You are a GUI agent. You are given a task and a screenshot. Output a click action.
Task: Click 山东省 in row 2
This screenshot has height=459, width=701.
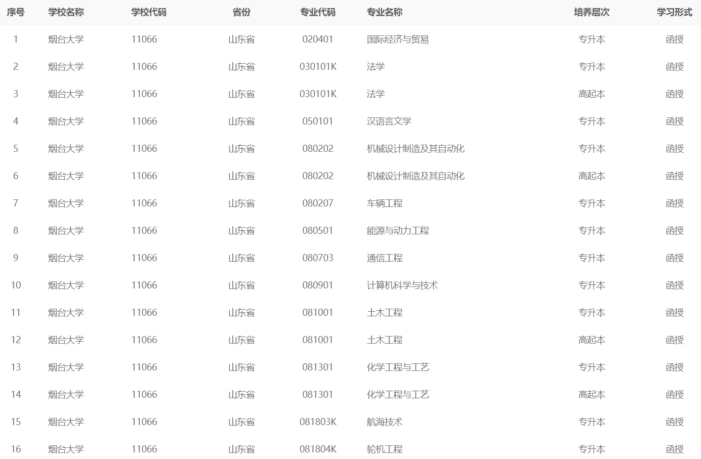coord(241,67)
